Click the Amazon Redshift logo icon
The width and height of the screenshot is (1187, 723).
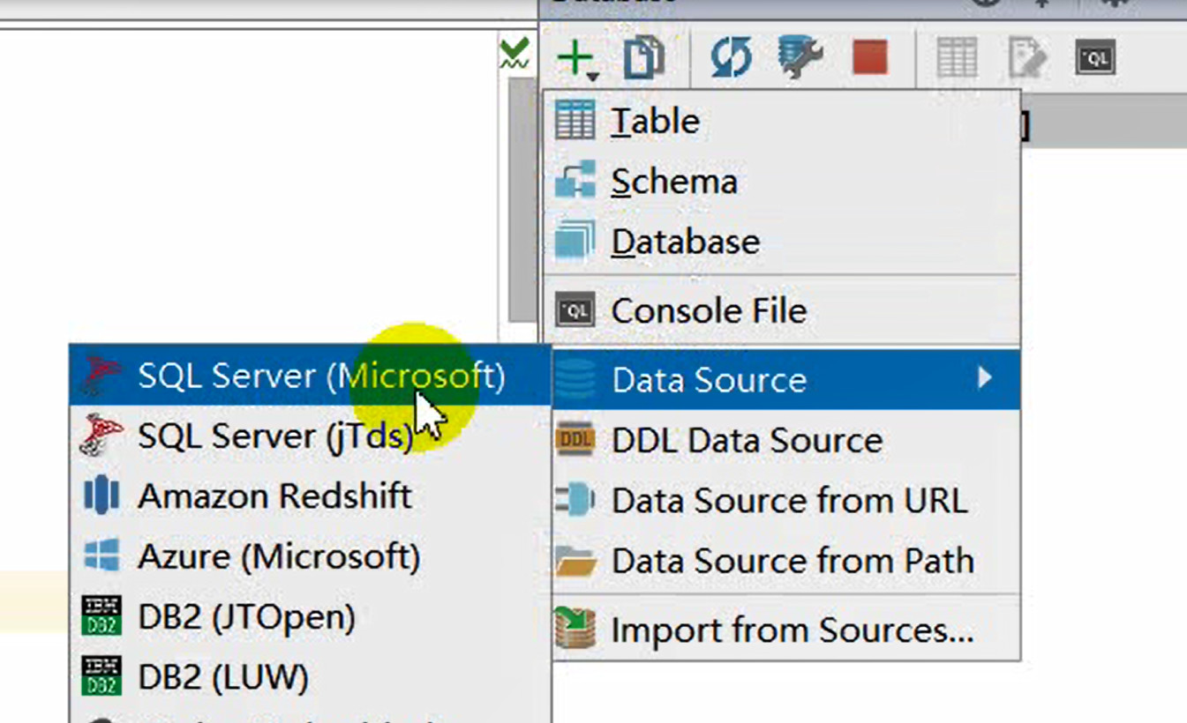point(101,495)
